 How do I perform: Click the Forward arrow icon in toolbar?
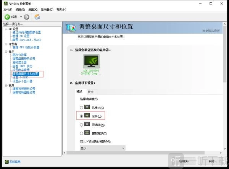tap(26, 17)
